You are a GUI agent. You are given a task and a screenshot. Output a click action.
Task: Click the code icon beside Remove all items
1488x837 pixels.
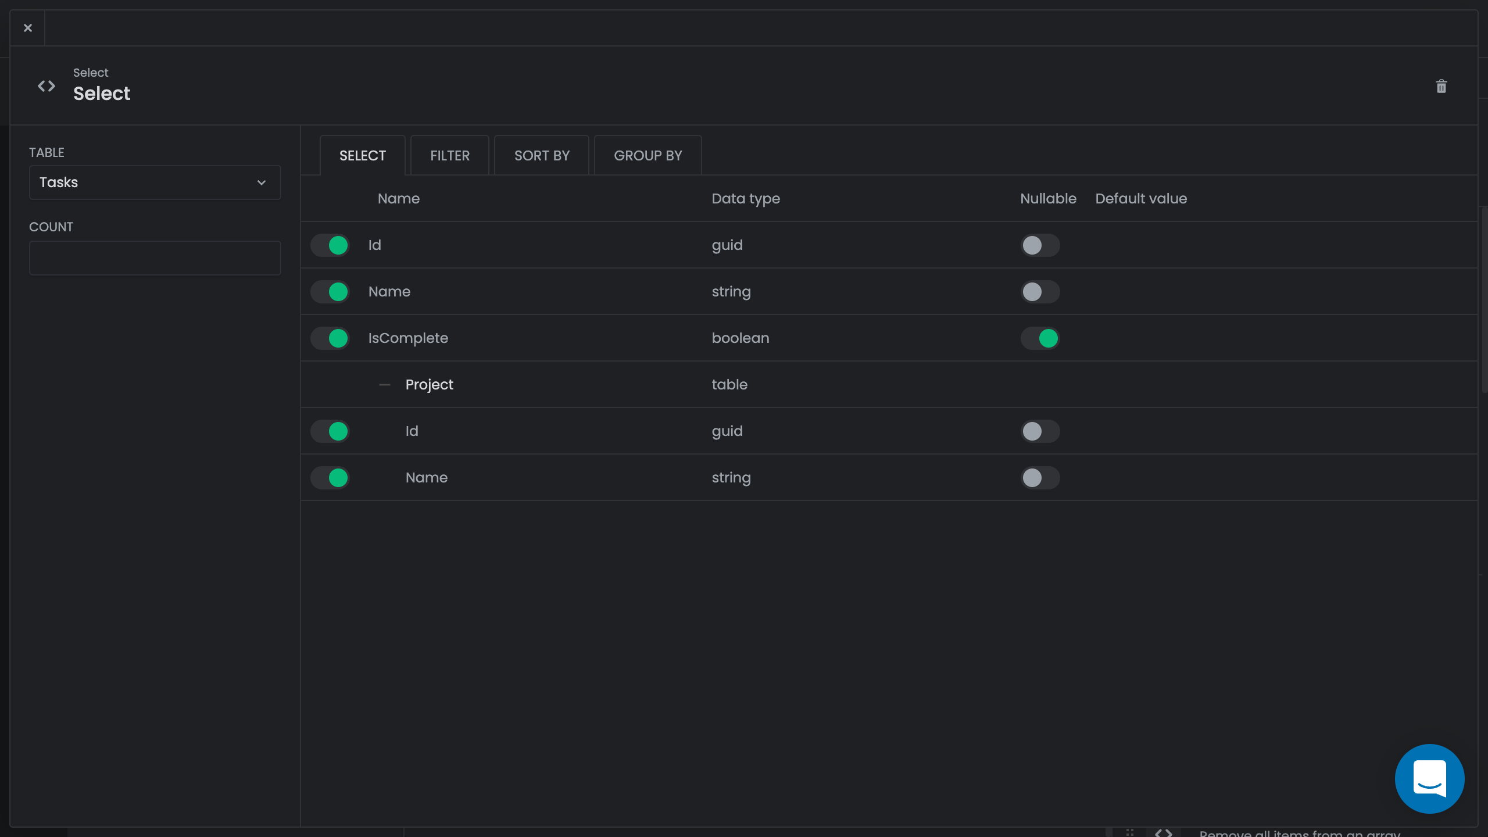(x=1164, y=832)
